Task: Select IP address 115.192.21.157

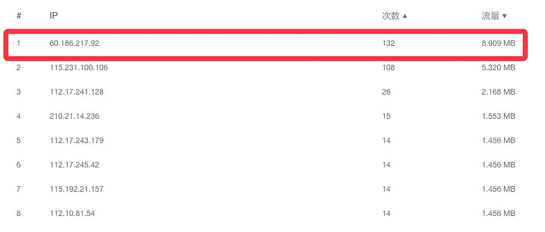Action: [x=76, y=189]
